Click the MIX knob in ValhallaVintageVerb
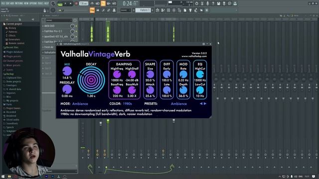 (67, 71)
